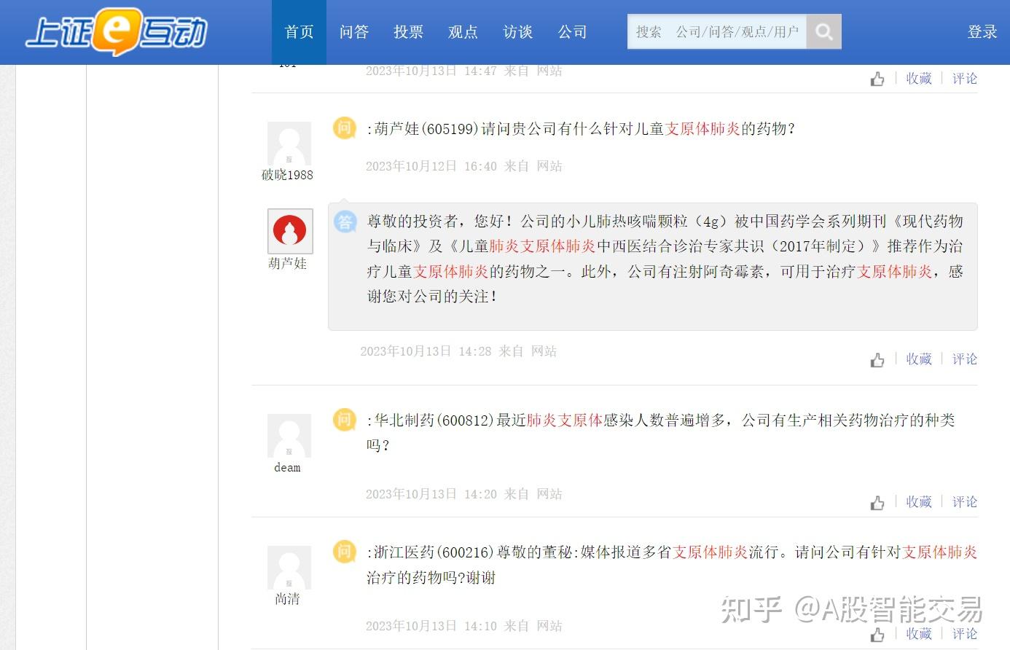Like 葫芦娃's answer with the thumbs-up
The height and width of the screenshot is (650, 1010).
tap(877, 359)
